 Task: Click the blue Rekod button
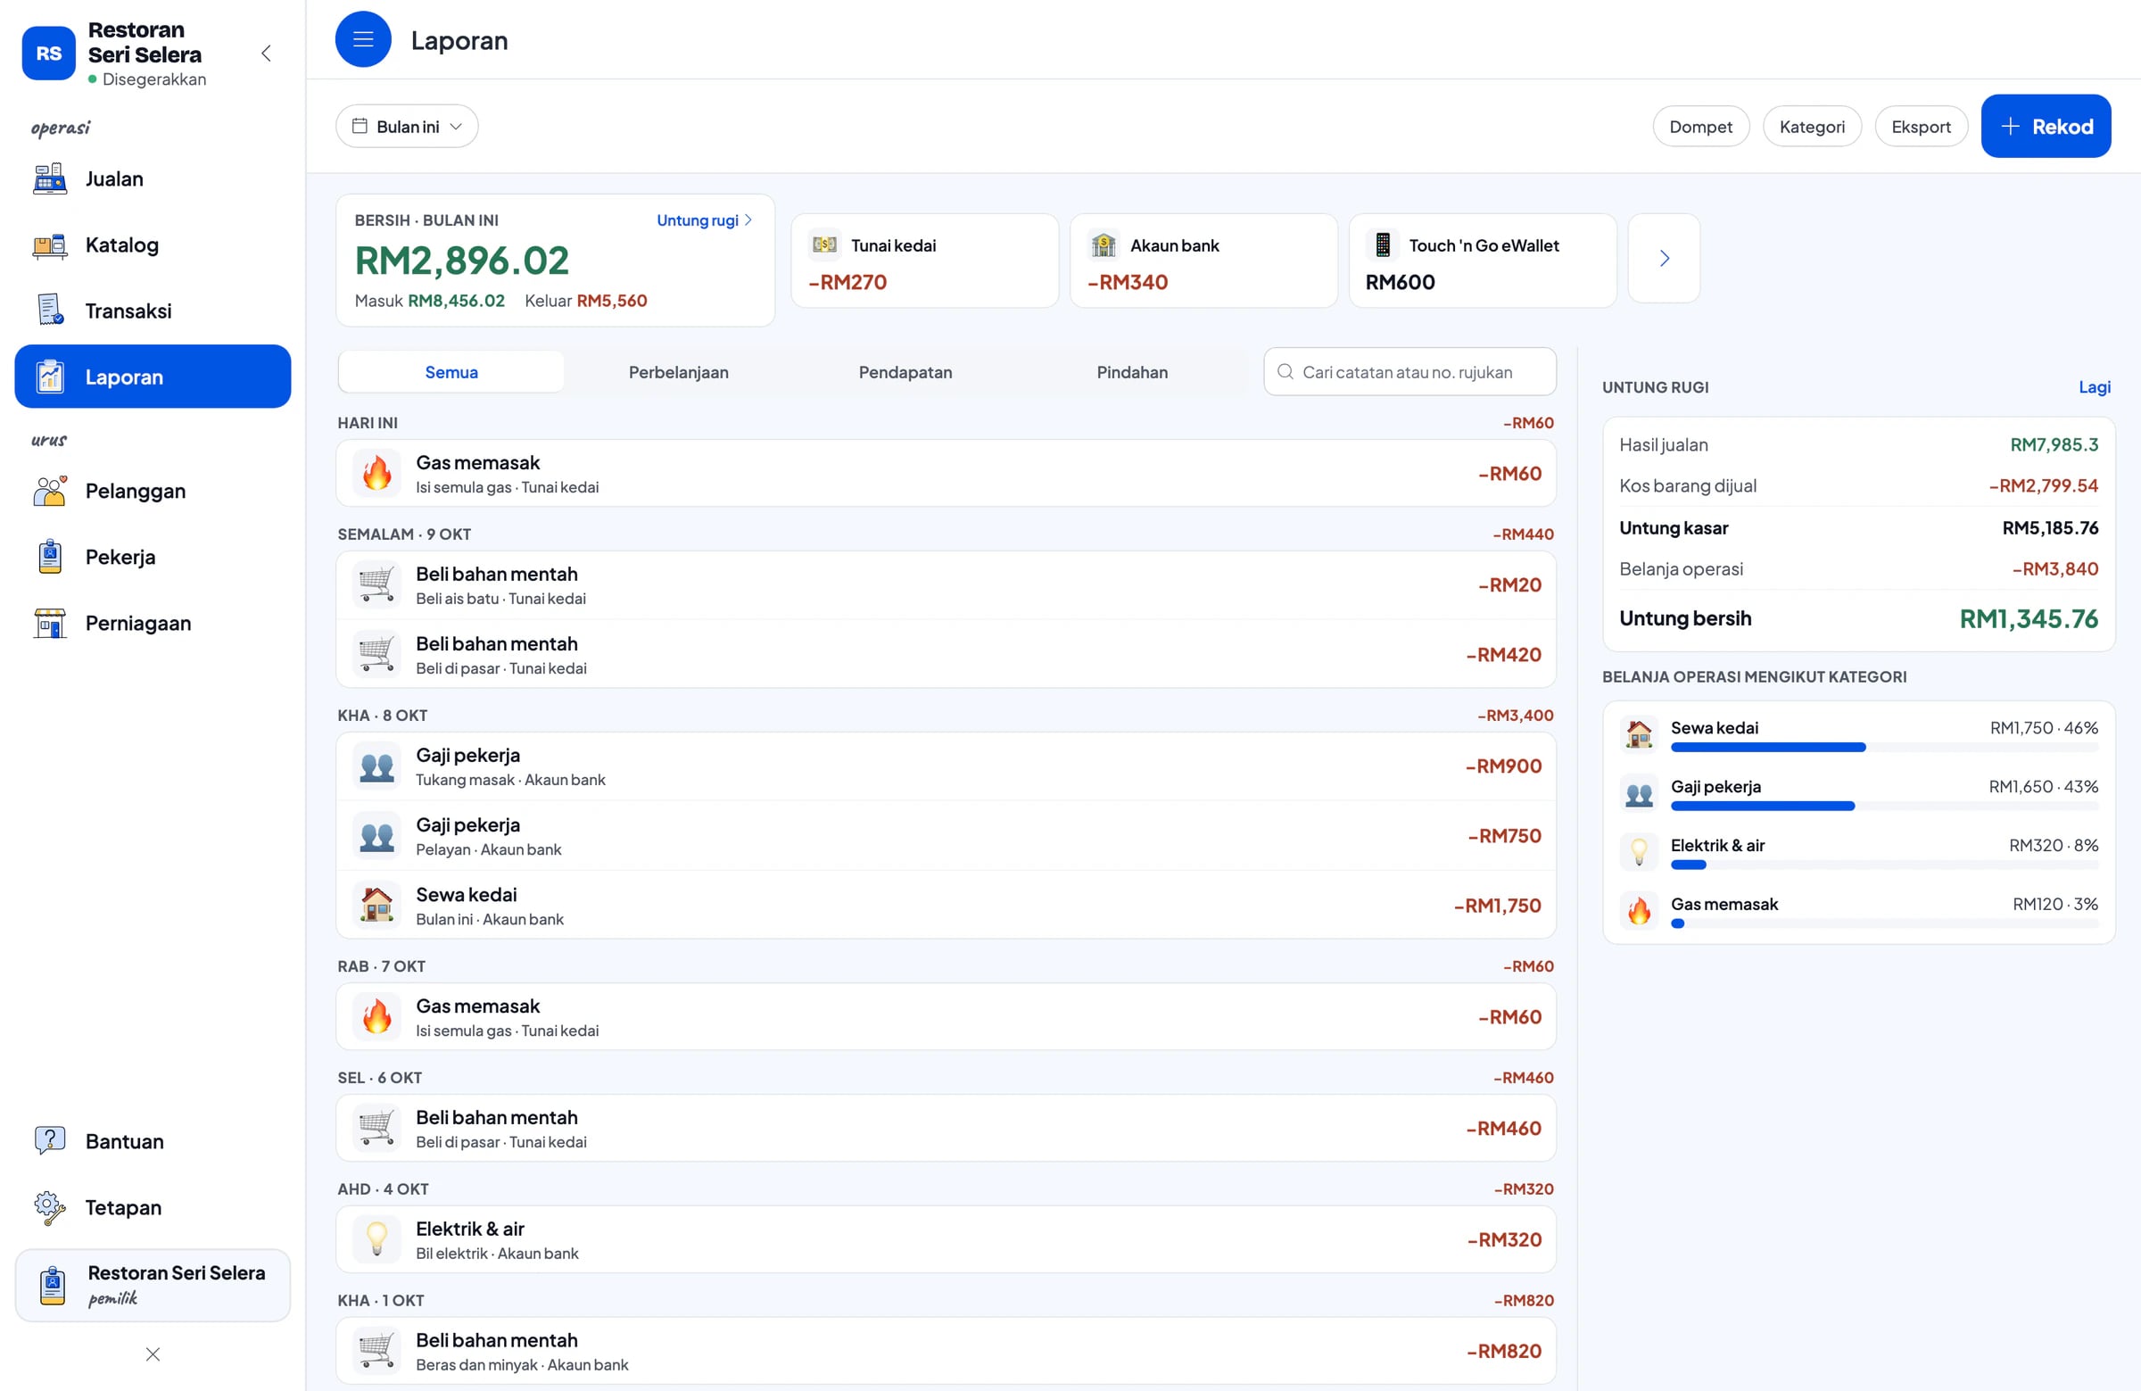(x=2046, y=127)
